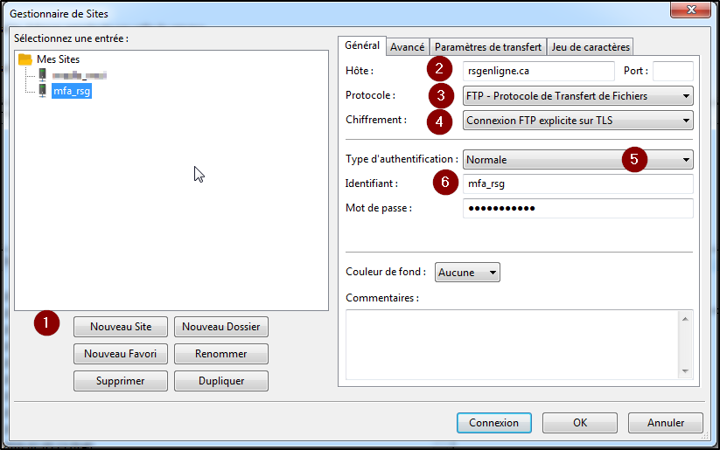Image resolution: width=720 pixels, height=450 pixels.
Task: Click the blurred site's server icon
Action: coord(41,74)
